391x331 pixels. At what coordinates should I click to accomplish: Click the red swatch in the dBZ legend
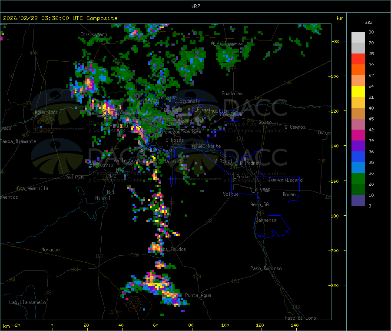(358, 59)
